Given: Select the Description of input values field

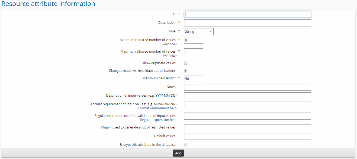Looking at the screenshot, I should coord(247,96).
